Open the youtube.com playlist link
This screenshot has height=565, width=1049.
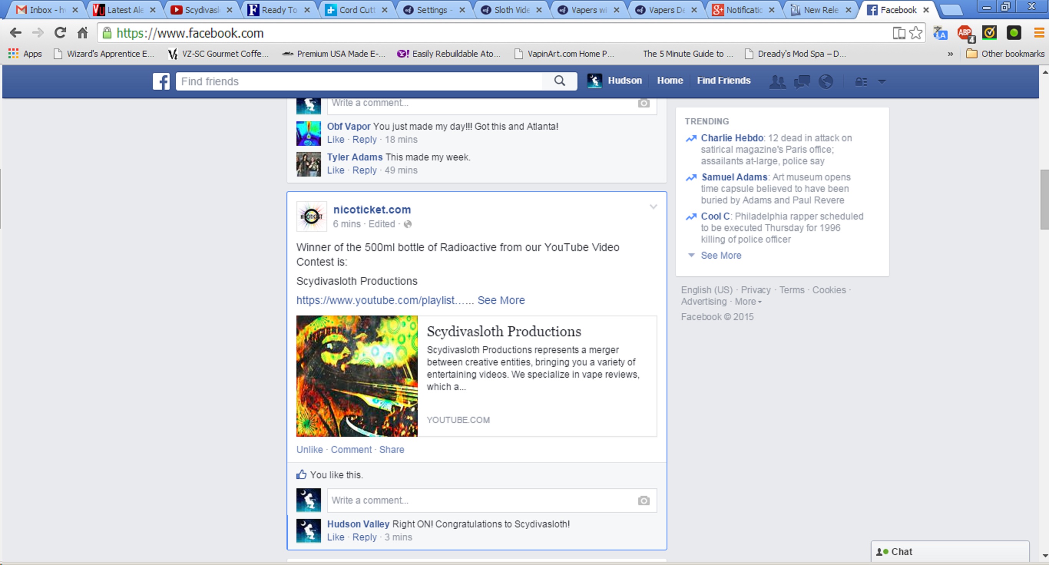(385, 301)
